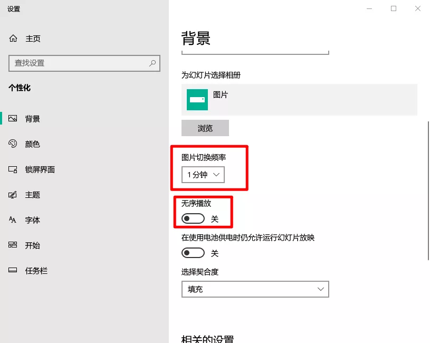Screen dimensions: 430x343
Task: Open color settings via the 颜色 palette icon
Action: point(13,144)
